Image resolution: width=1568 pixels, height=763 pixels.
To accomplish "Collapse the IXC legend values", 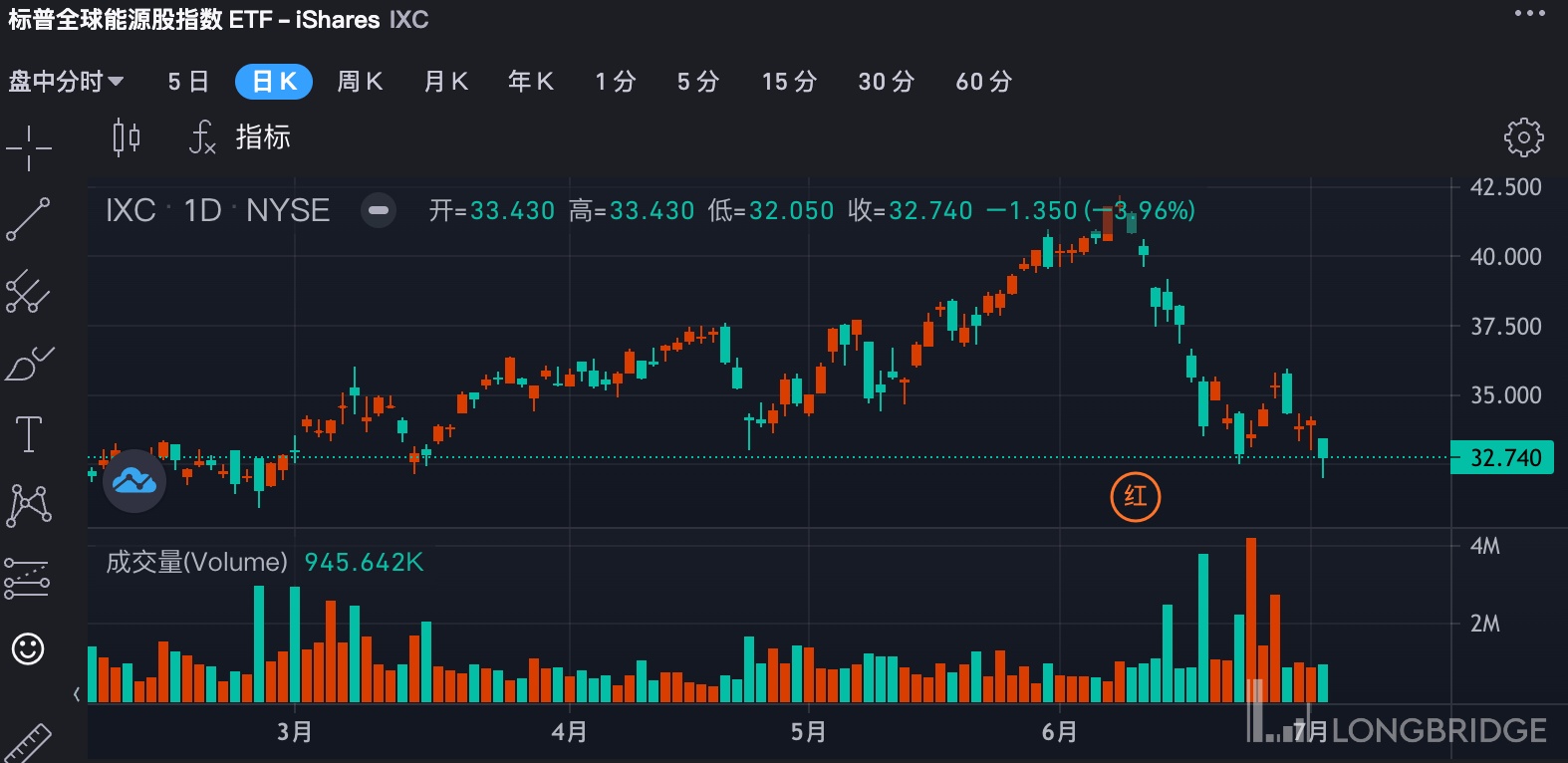I will coord(379,210).
